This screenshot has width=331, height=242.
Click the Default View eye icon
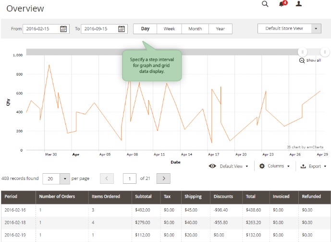click(212, 166)
